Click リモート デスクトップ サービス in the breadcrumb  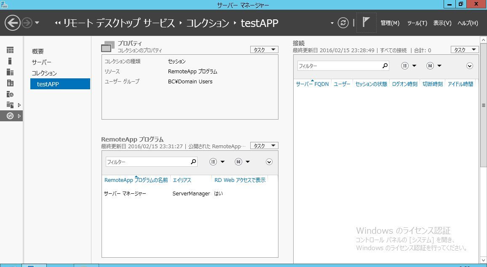coord(119,23)
